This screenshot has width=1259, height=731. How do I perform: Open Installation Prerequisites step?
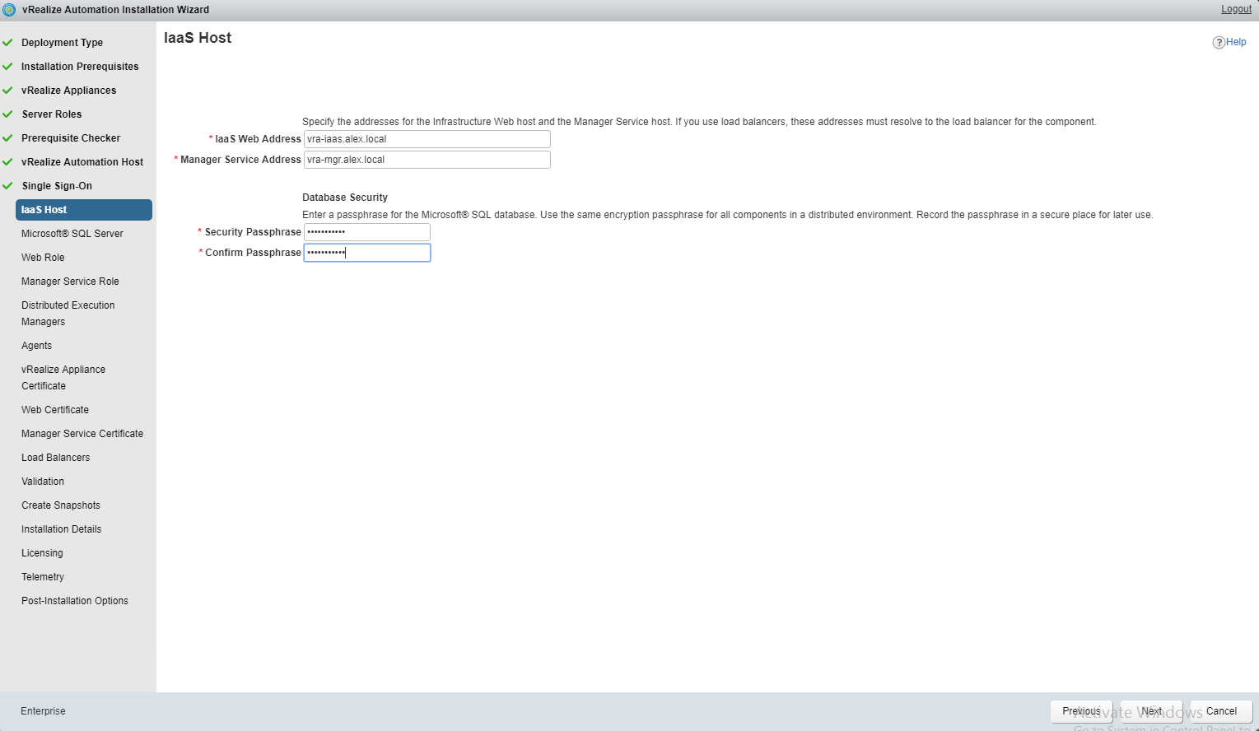coord(80,67)
